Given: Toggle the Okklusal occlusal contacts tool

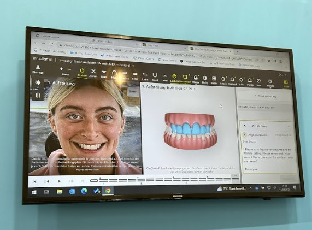Looking at the screenshot, I should pyautogui.click(x=232, y=81).
